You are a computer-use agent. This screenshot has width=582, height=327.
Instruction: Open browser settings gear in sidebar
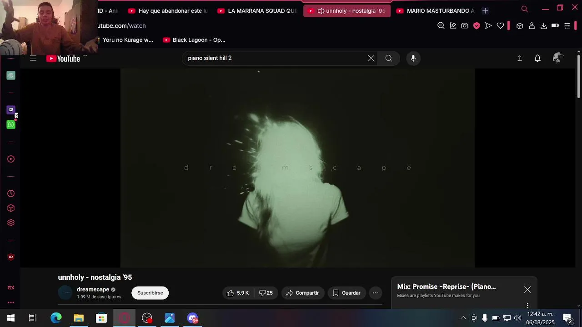pos(11,223)
